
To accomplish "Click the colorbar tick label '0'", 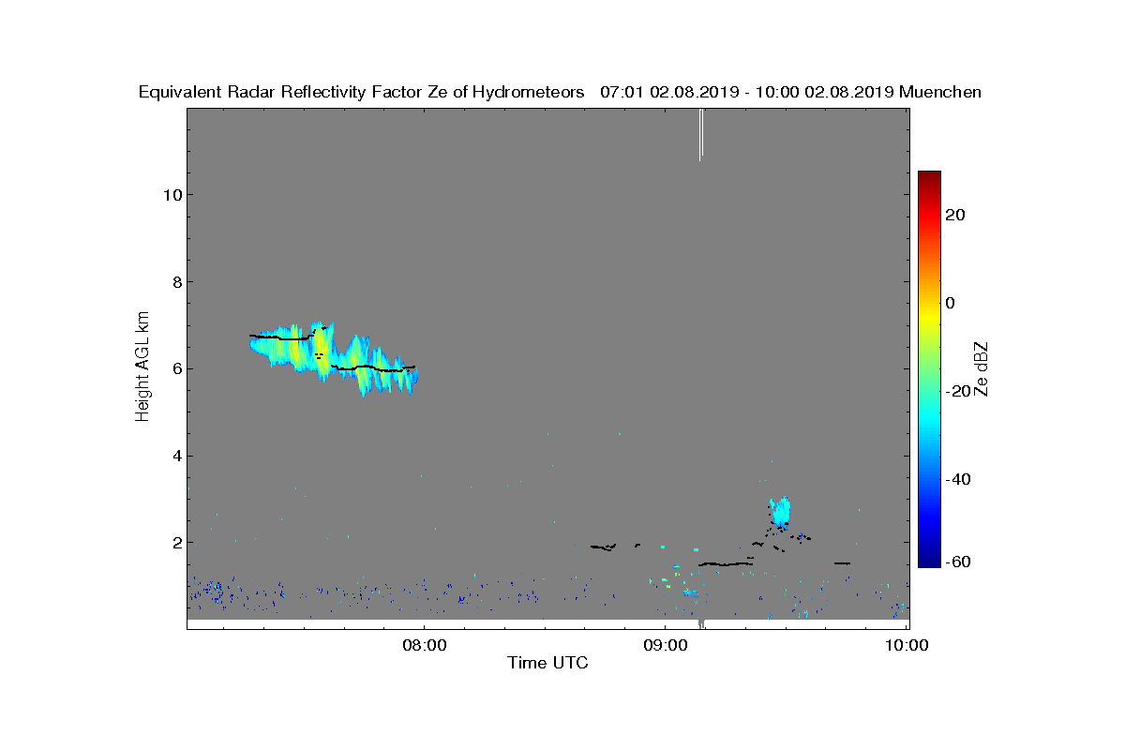I will coord(951,303).
